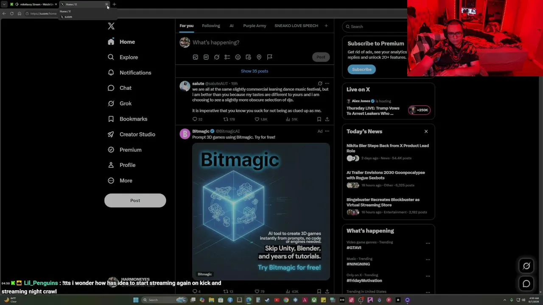543x305 pixels.
Task: Click the sidebar Post button
Action: (135, 200)
